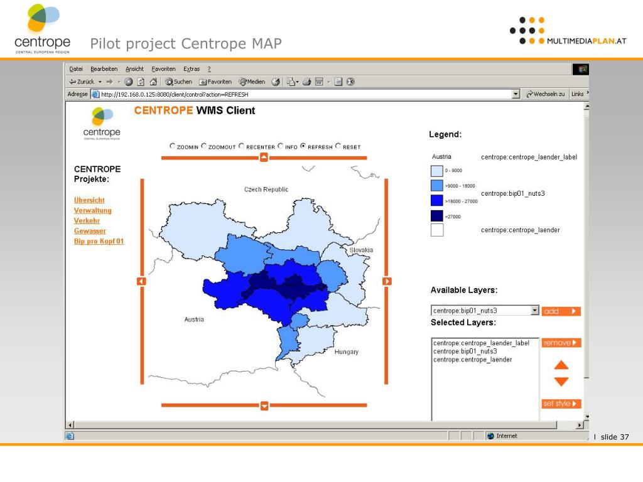Pan the map west with the left arrow
Image resolution: width=643 pixels, height=482 pixels.
click(x=141, y=281)
